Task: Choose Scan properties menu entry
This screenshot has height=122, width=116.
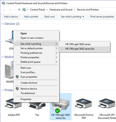Action: tap(37, 77)
